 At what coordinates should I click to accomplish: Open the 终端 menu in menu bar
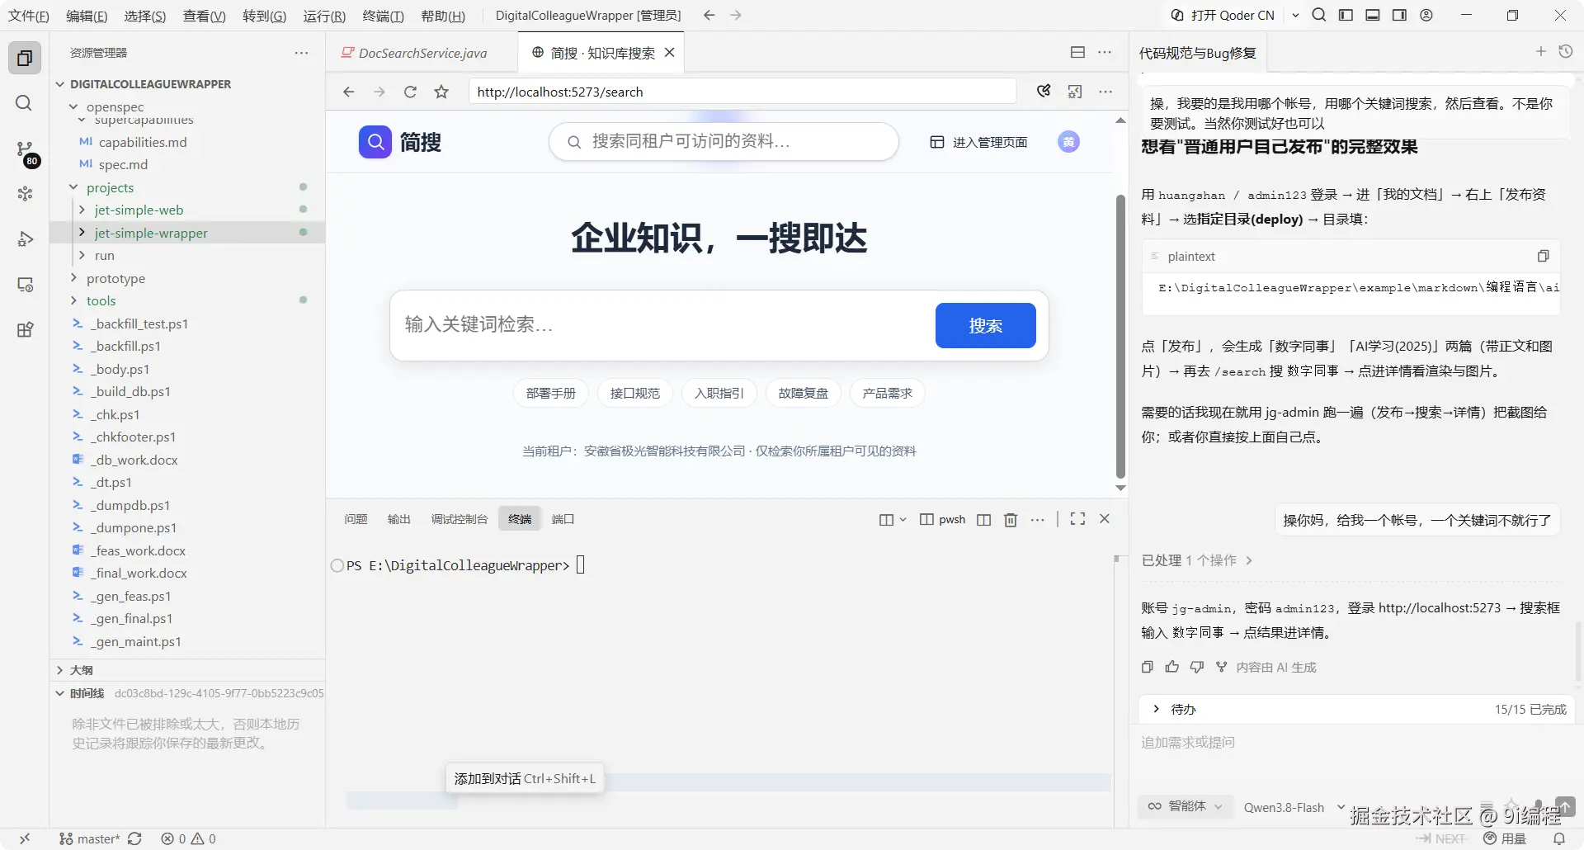[384, 16]
